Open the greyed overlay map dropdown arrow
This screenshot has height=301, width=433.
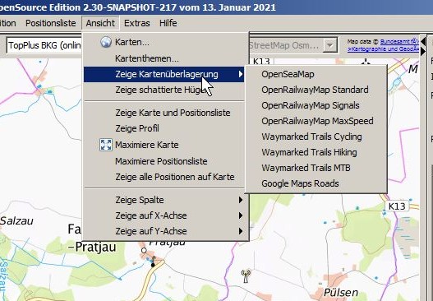pyautogui.click(x=329, y=45)
